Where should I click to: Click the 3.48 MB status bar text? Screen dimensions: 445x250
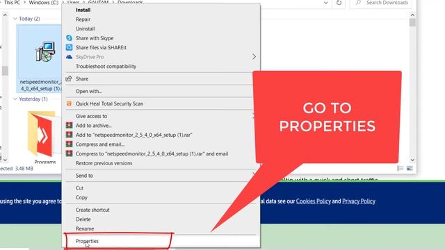click(x=24, y=168)
